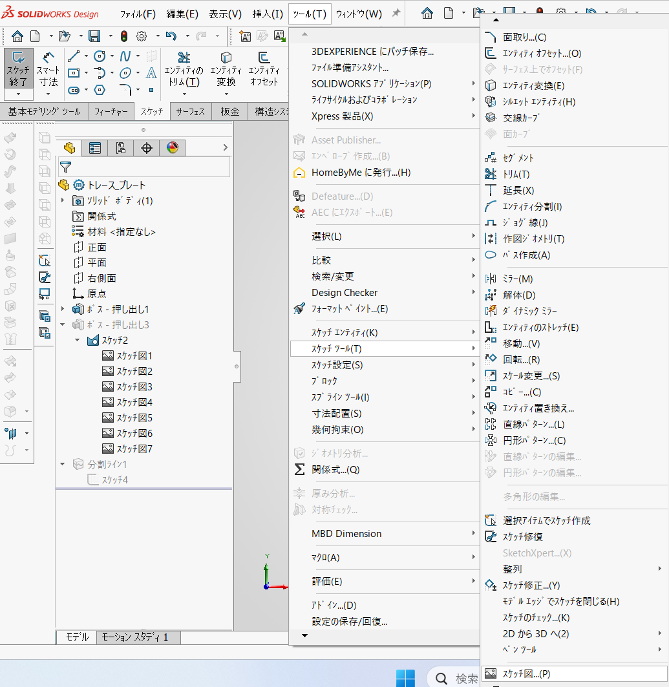Expand the manager tabs right chevron
This screenshot has width=669, height=687.
pos(225,147)
